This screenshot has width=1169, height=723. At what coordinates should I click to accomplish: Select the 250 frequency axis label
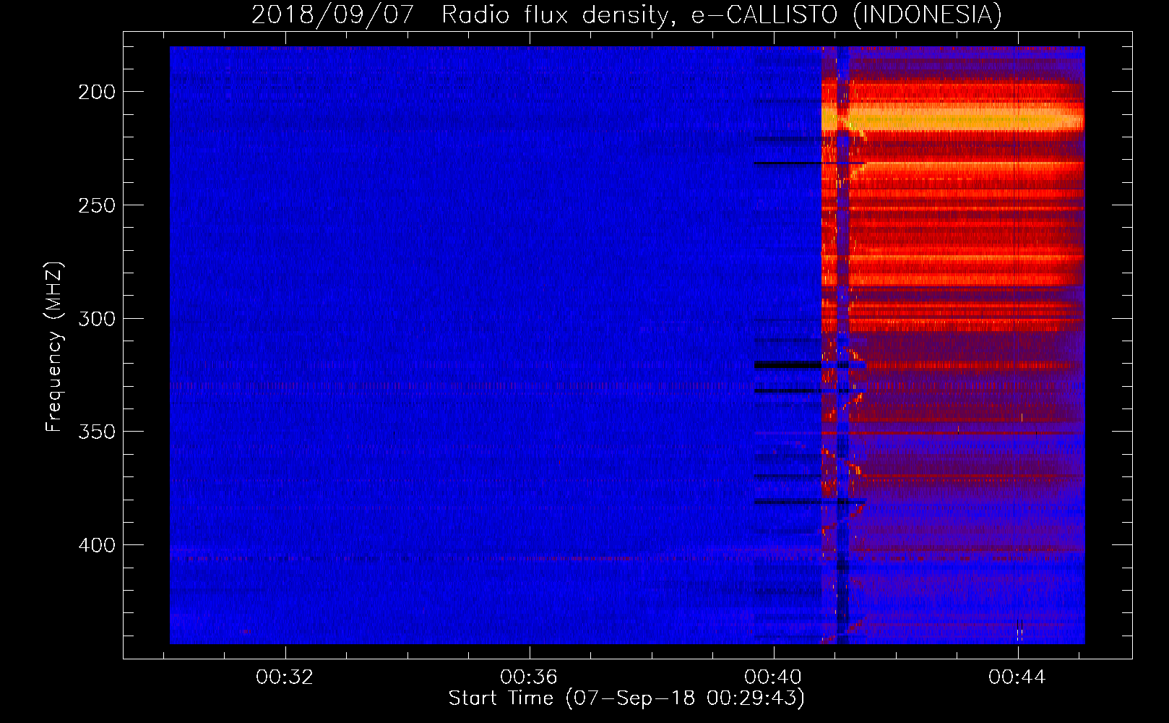coord(97,205)
